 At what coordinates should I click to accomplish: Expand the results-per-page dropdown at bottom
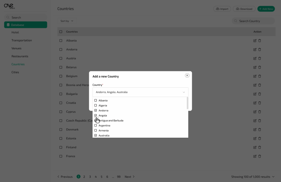pos(273,177)
